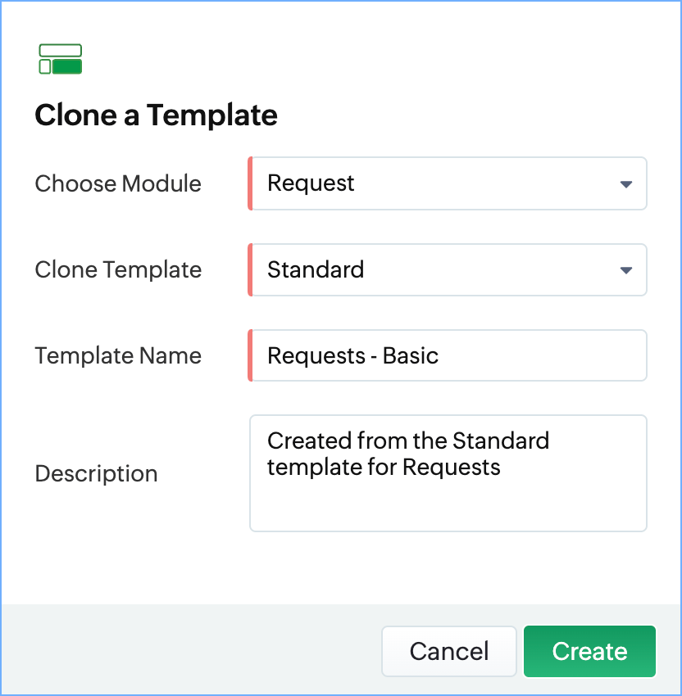Open the Choose Module dropdown arrow
Screen dimensions: 682x696
click(x=625, y=183)
